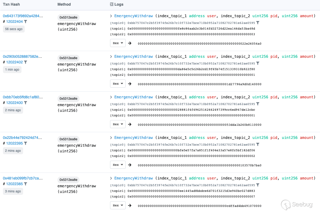Click funnel icon next to block 12022395
This screenshot has width=320, height=212.
[x=26, y=143]
